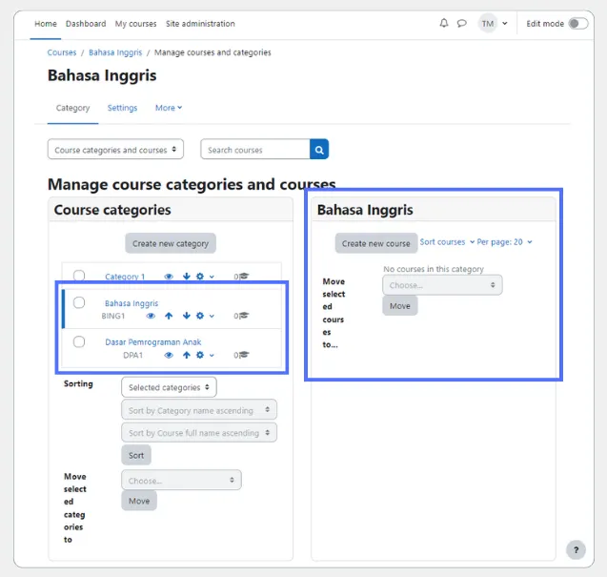Viewport: 607px width, 577px height.
Task: Click the Sort button
Action: pos(136,455)
